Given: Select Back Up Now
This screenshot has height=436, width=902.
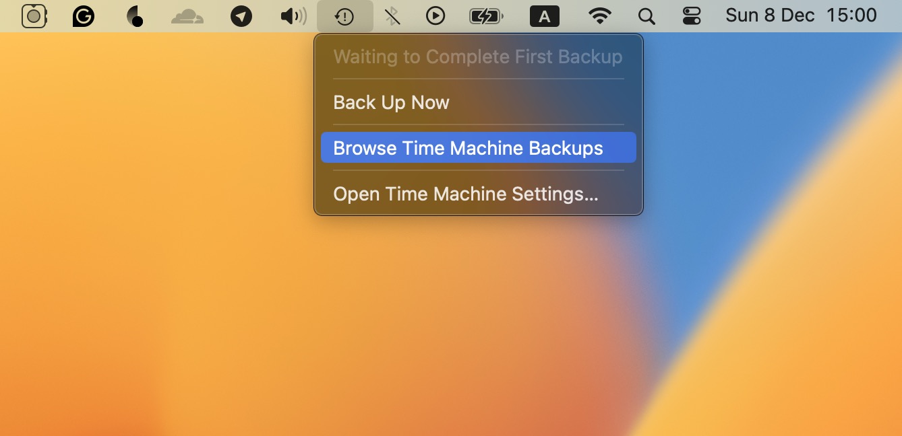Looking at the screenshot, I should (479, 102).
